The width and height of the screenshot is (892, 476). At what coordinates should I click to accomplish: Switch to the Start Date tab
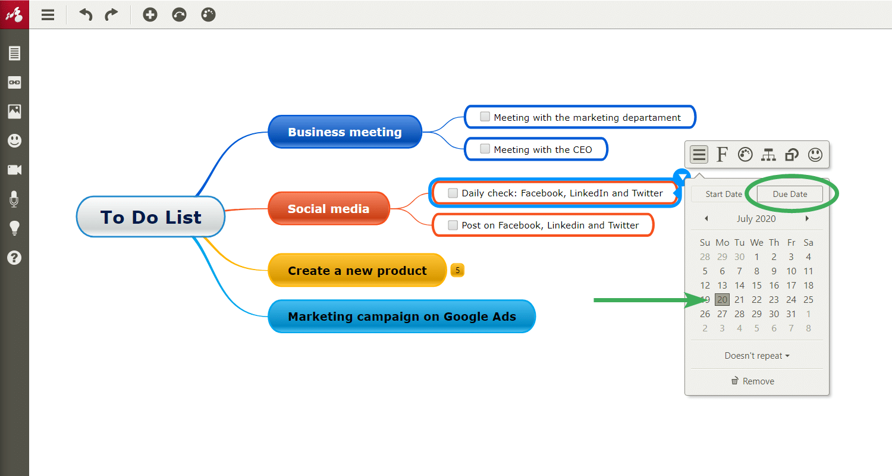click(x=723, y=193)
